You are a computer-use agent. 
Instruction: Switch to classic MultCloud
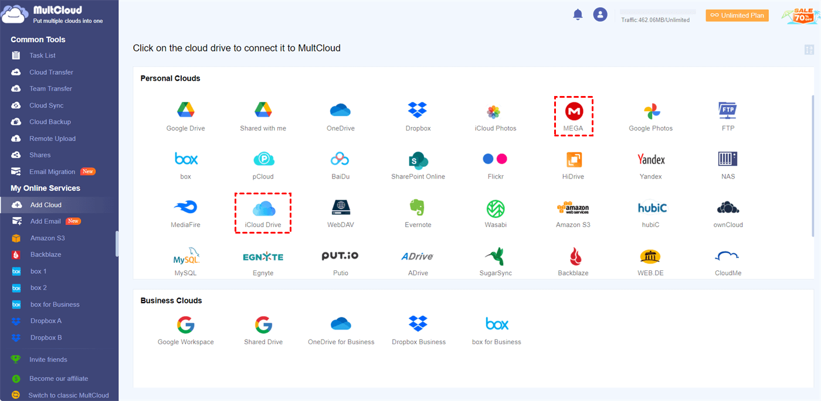(x=69, y=395)
